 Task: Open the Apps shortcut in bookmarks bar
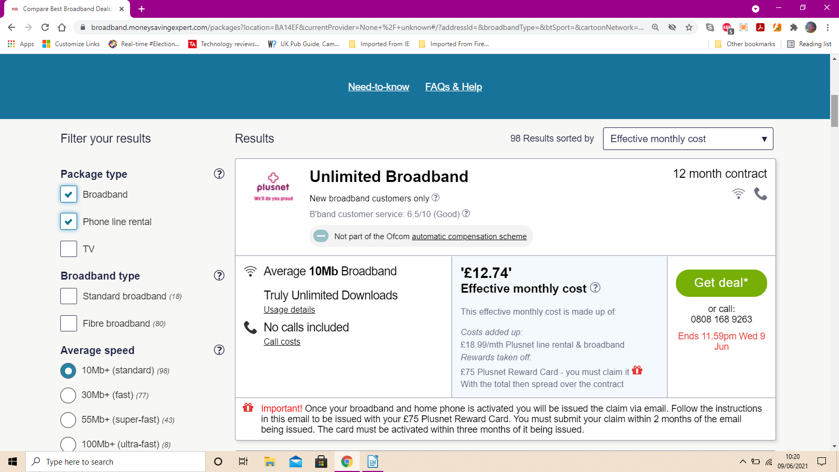click(21, 44)
